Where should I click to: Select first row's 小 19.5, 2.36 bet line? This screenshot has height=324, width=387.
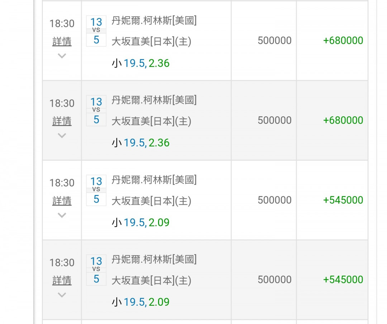(x=140, y=63)
